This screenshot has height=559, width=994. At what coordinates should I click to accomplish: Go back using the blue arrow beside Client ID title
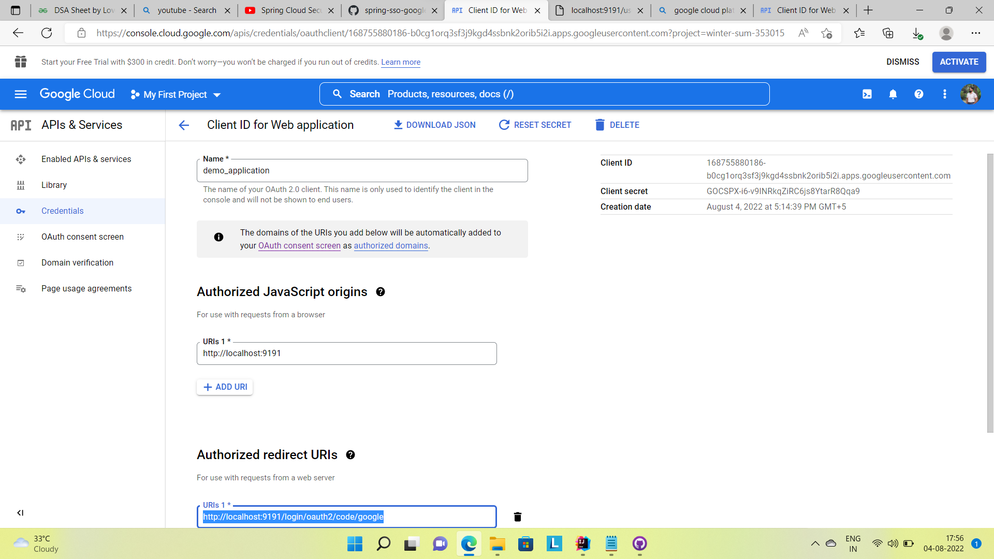click(x=184, y=125)
